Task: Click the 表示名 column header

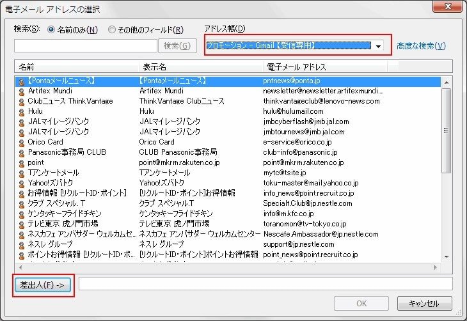Action: (201, 67)
